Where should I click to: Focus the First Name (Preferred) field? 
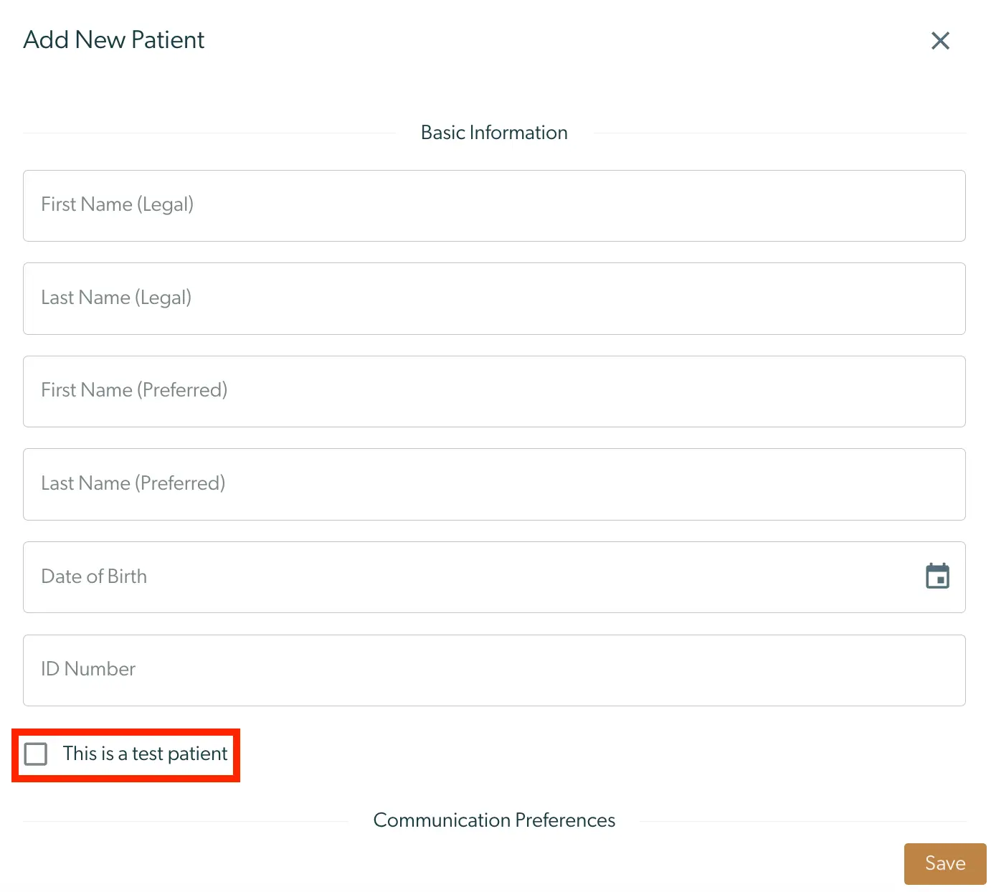tap(494, 391)
